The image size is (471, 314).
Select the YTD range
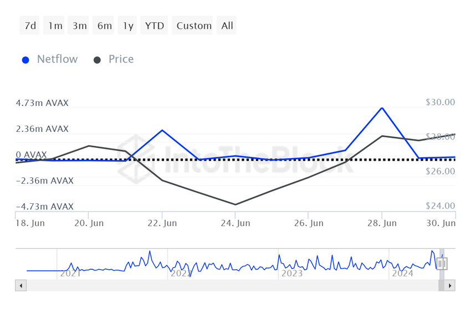tap(155, 25)
